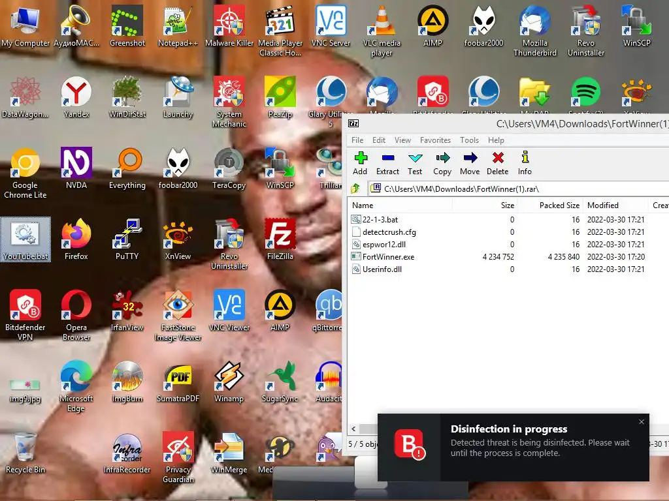Sort by the Size column header
The height and width of the screenshot is (501, 669).
(x=485, y=205)
